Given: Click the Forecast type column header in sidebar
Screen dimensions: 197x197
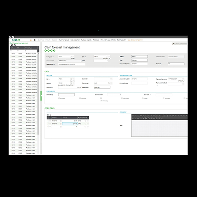Looking at the screenshot, I should [x=31, y=48].
